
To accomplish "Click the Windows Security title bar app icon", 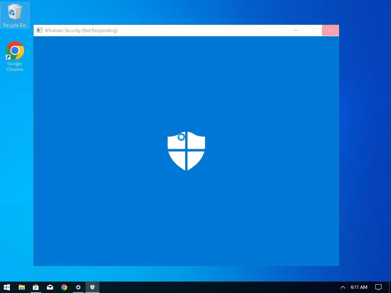I will (x=39, y=31).
